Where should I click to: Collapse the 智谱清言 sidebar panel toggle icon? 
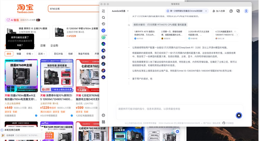[103, 11]
